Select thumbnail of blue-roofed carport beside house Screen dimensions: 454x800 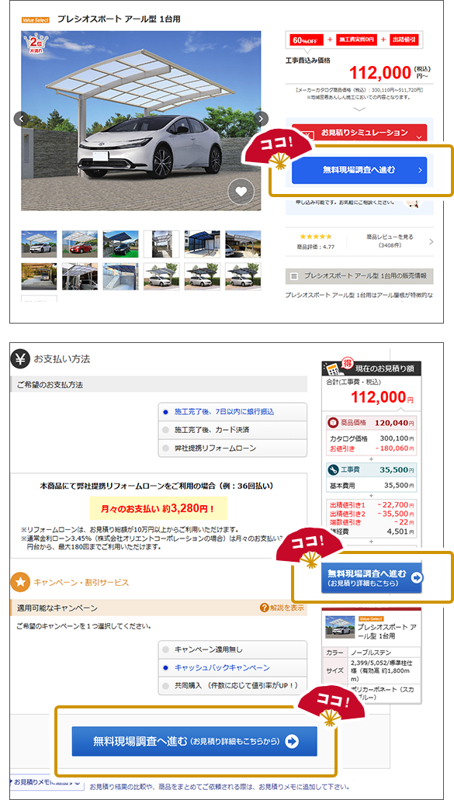pyautogui.click(x=202, y=244)
